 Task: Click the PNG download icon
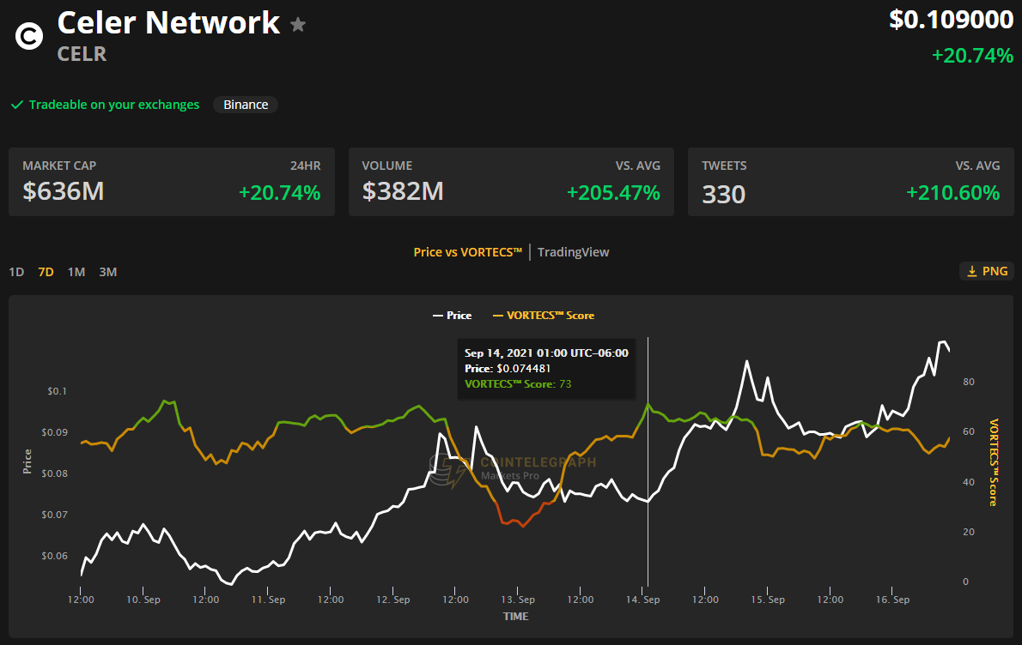(x=972, y=271)
